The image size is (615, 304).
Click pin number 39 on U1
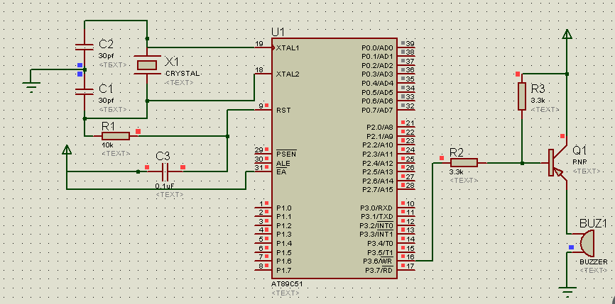click(410, 43)
